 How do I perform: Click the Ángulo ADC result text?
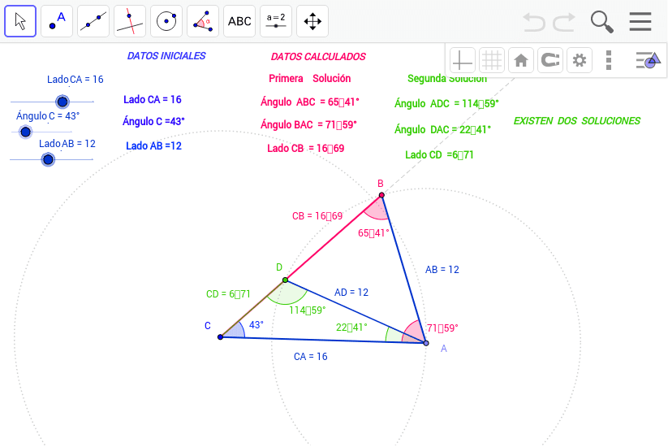[x=446, y=104]
